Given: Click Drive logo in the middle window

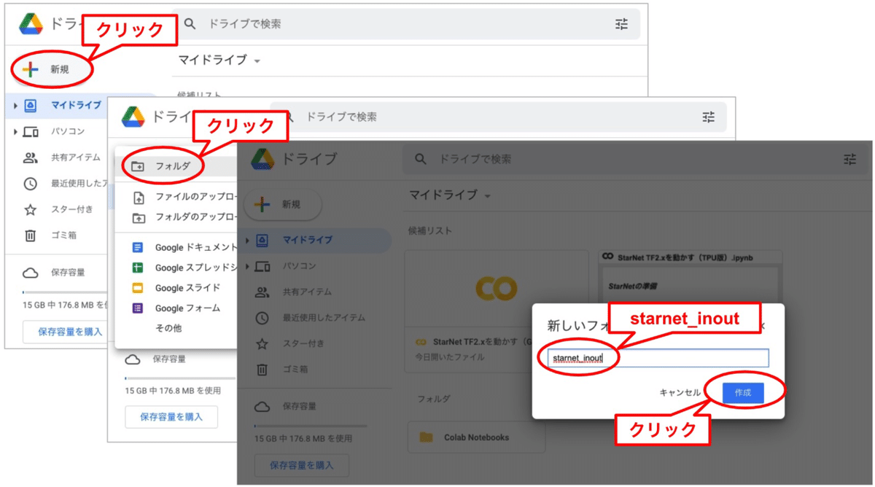Looking at the screenshot, I should pyautogui.click(x=133, y=117).
